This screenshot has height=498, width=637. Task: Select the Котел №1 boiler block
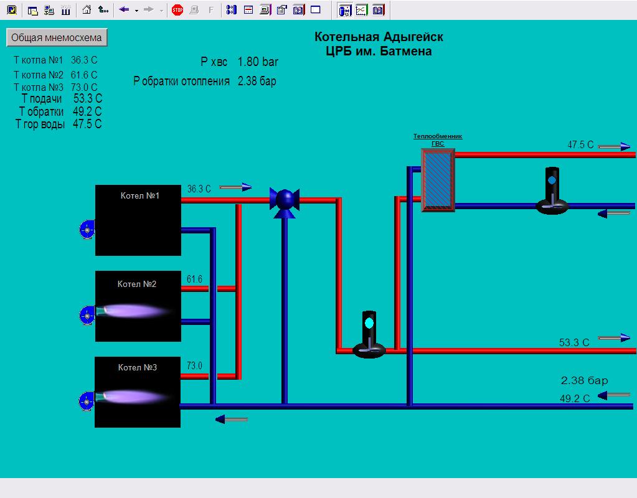point(138,220)
